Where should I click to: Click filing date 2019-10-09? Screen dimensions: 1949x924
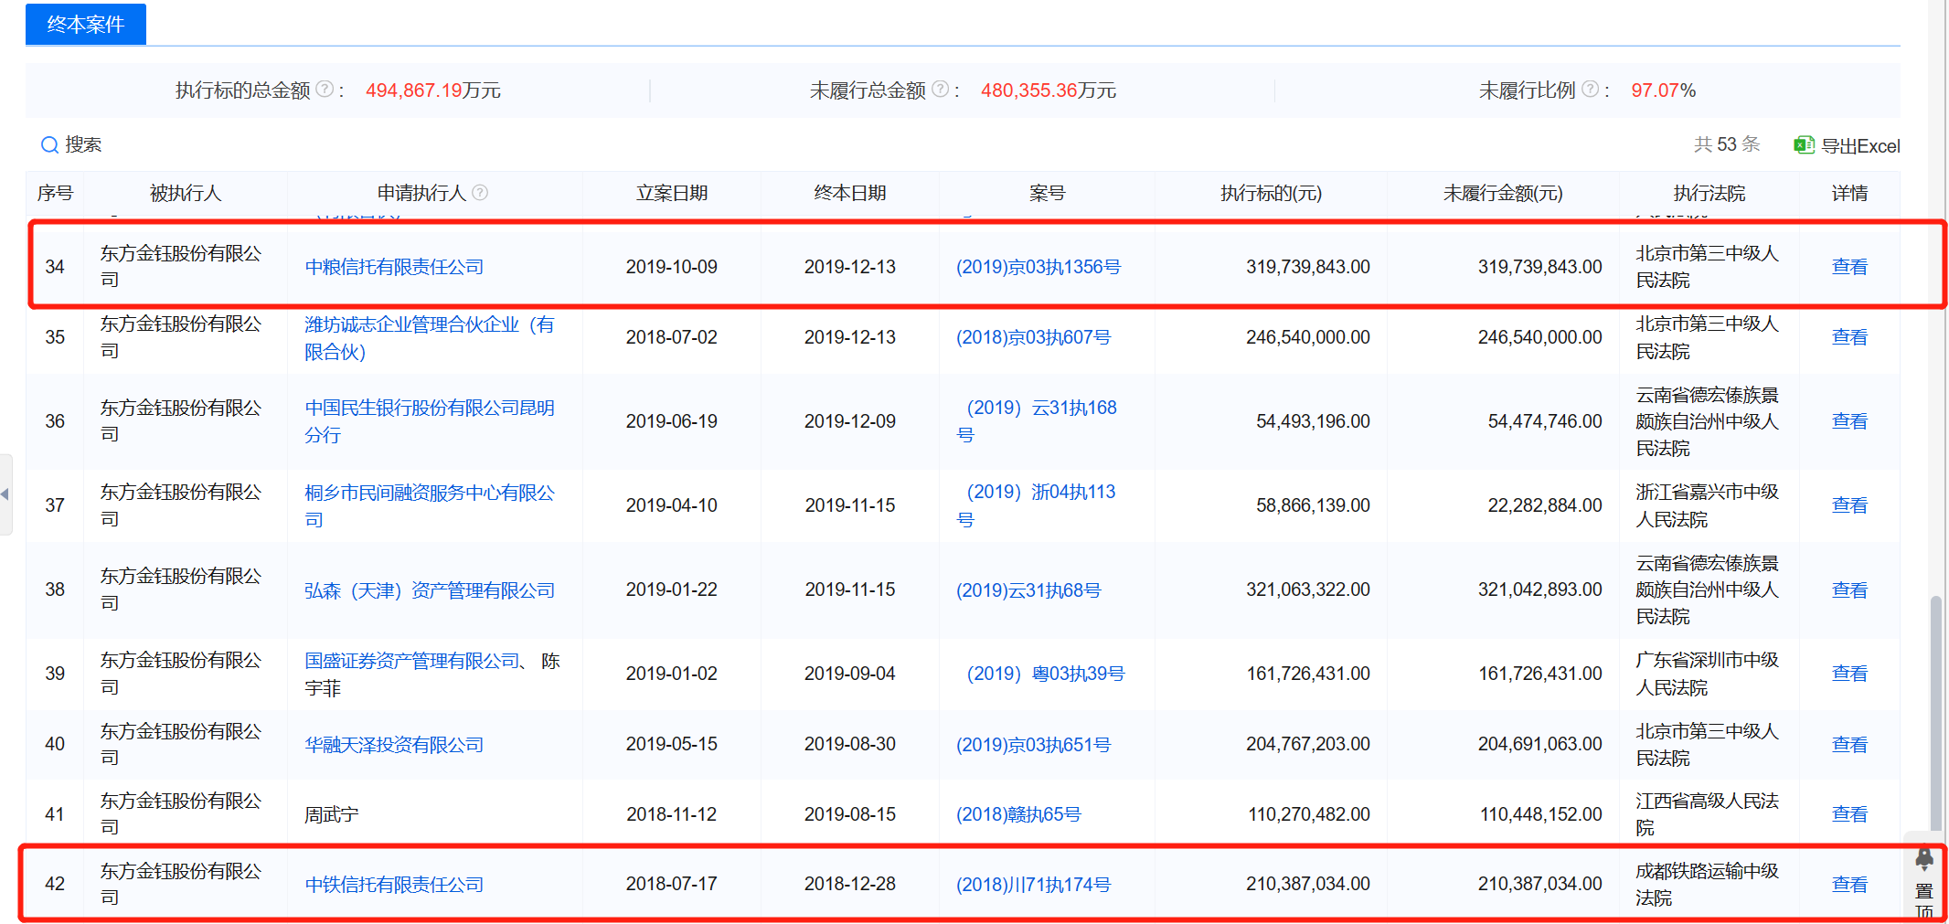672,267
